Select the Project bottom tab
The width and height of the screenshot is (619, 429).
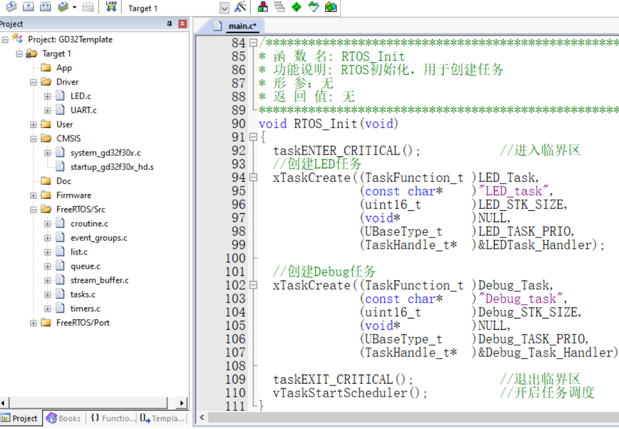[20, 418]
